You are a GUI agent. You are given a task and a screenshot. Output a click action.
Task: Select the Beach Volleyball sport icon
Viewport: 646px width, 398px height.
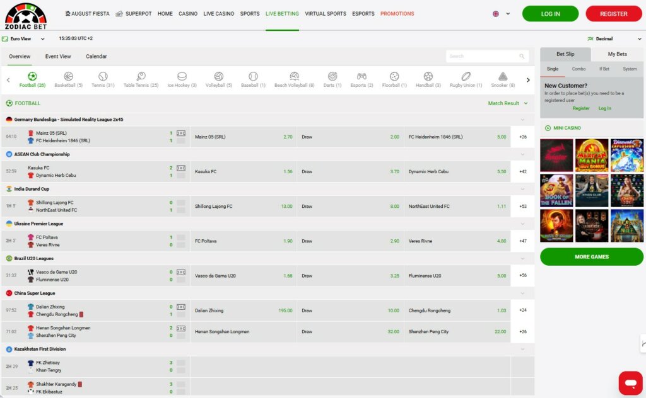pyautogui.click(x=294, y=76)
